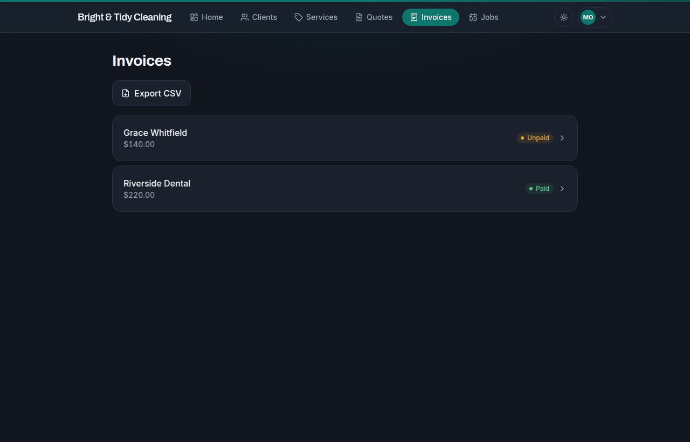
Task: Open Riverside Dental invoice chevron
Action: pyautogui.click(x=562, y=189)
